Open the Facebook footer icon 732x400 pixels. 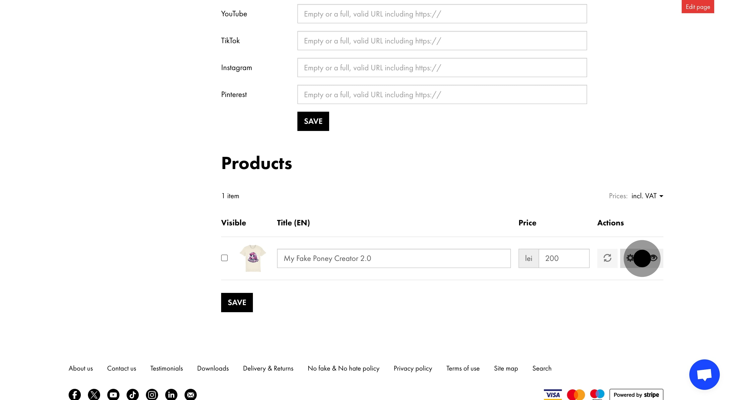tap(74, 394)
